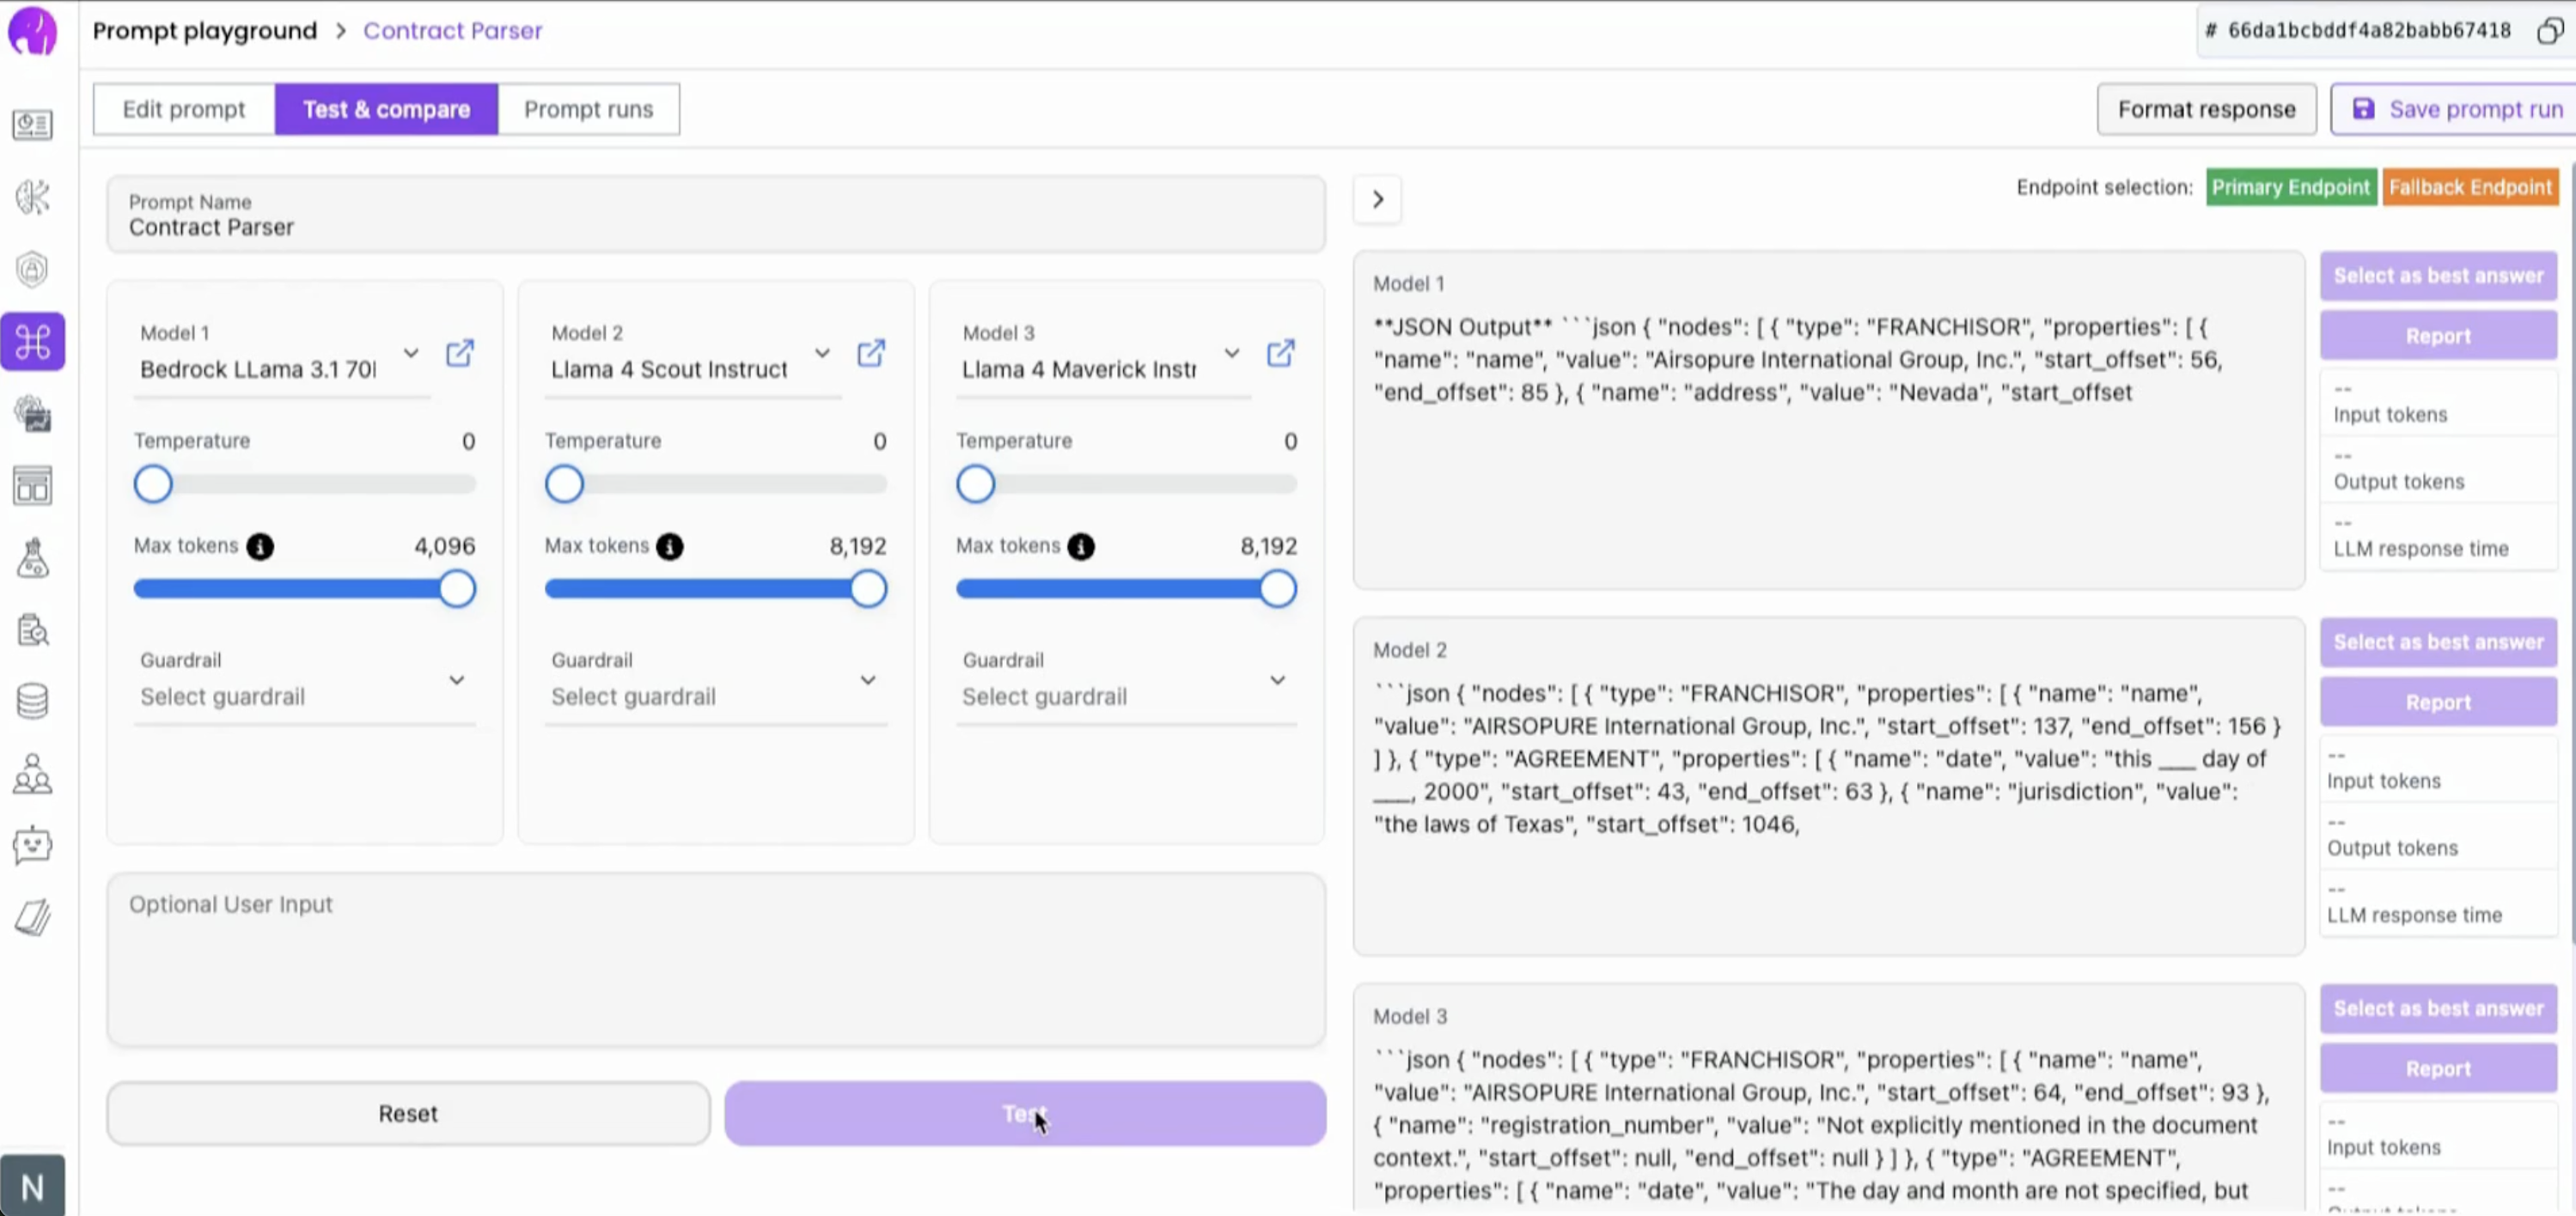Collapse the panel with the right chevron
The height and width of the screenshot is (1216, 2576).
(x=1377, y=200)
